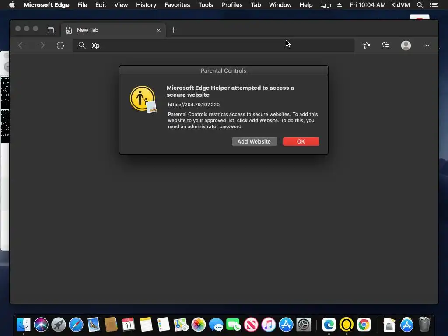Click the Add Website button
Screen dimensions: 448x336
(254, 141)
